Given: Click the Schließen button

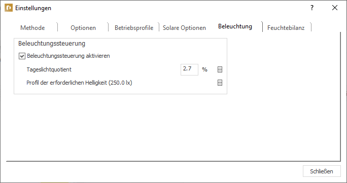Looking at the screenshot, I should click(322, 171).
